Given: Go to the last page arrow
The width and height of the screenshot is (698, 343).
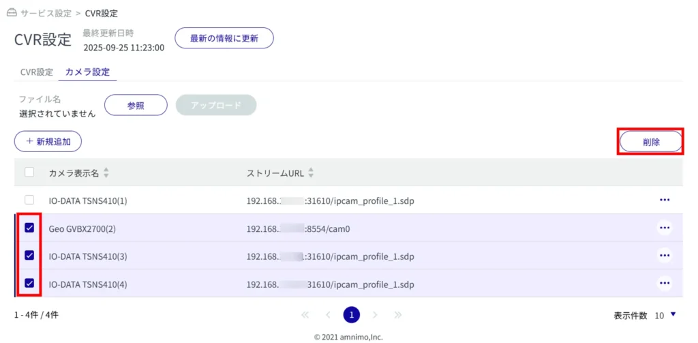Looking at the screenshot, I should tap(397, 315).
